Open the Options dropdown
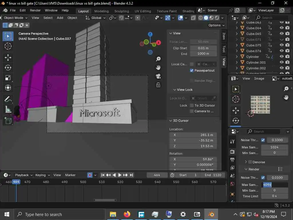Viewport: 293px width, 220px height. point(216,25)
